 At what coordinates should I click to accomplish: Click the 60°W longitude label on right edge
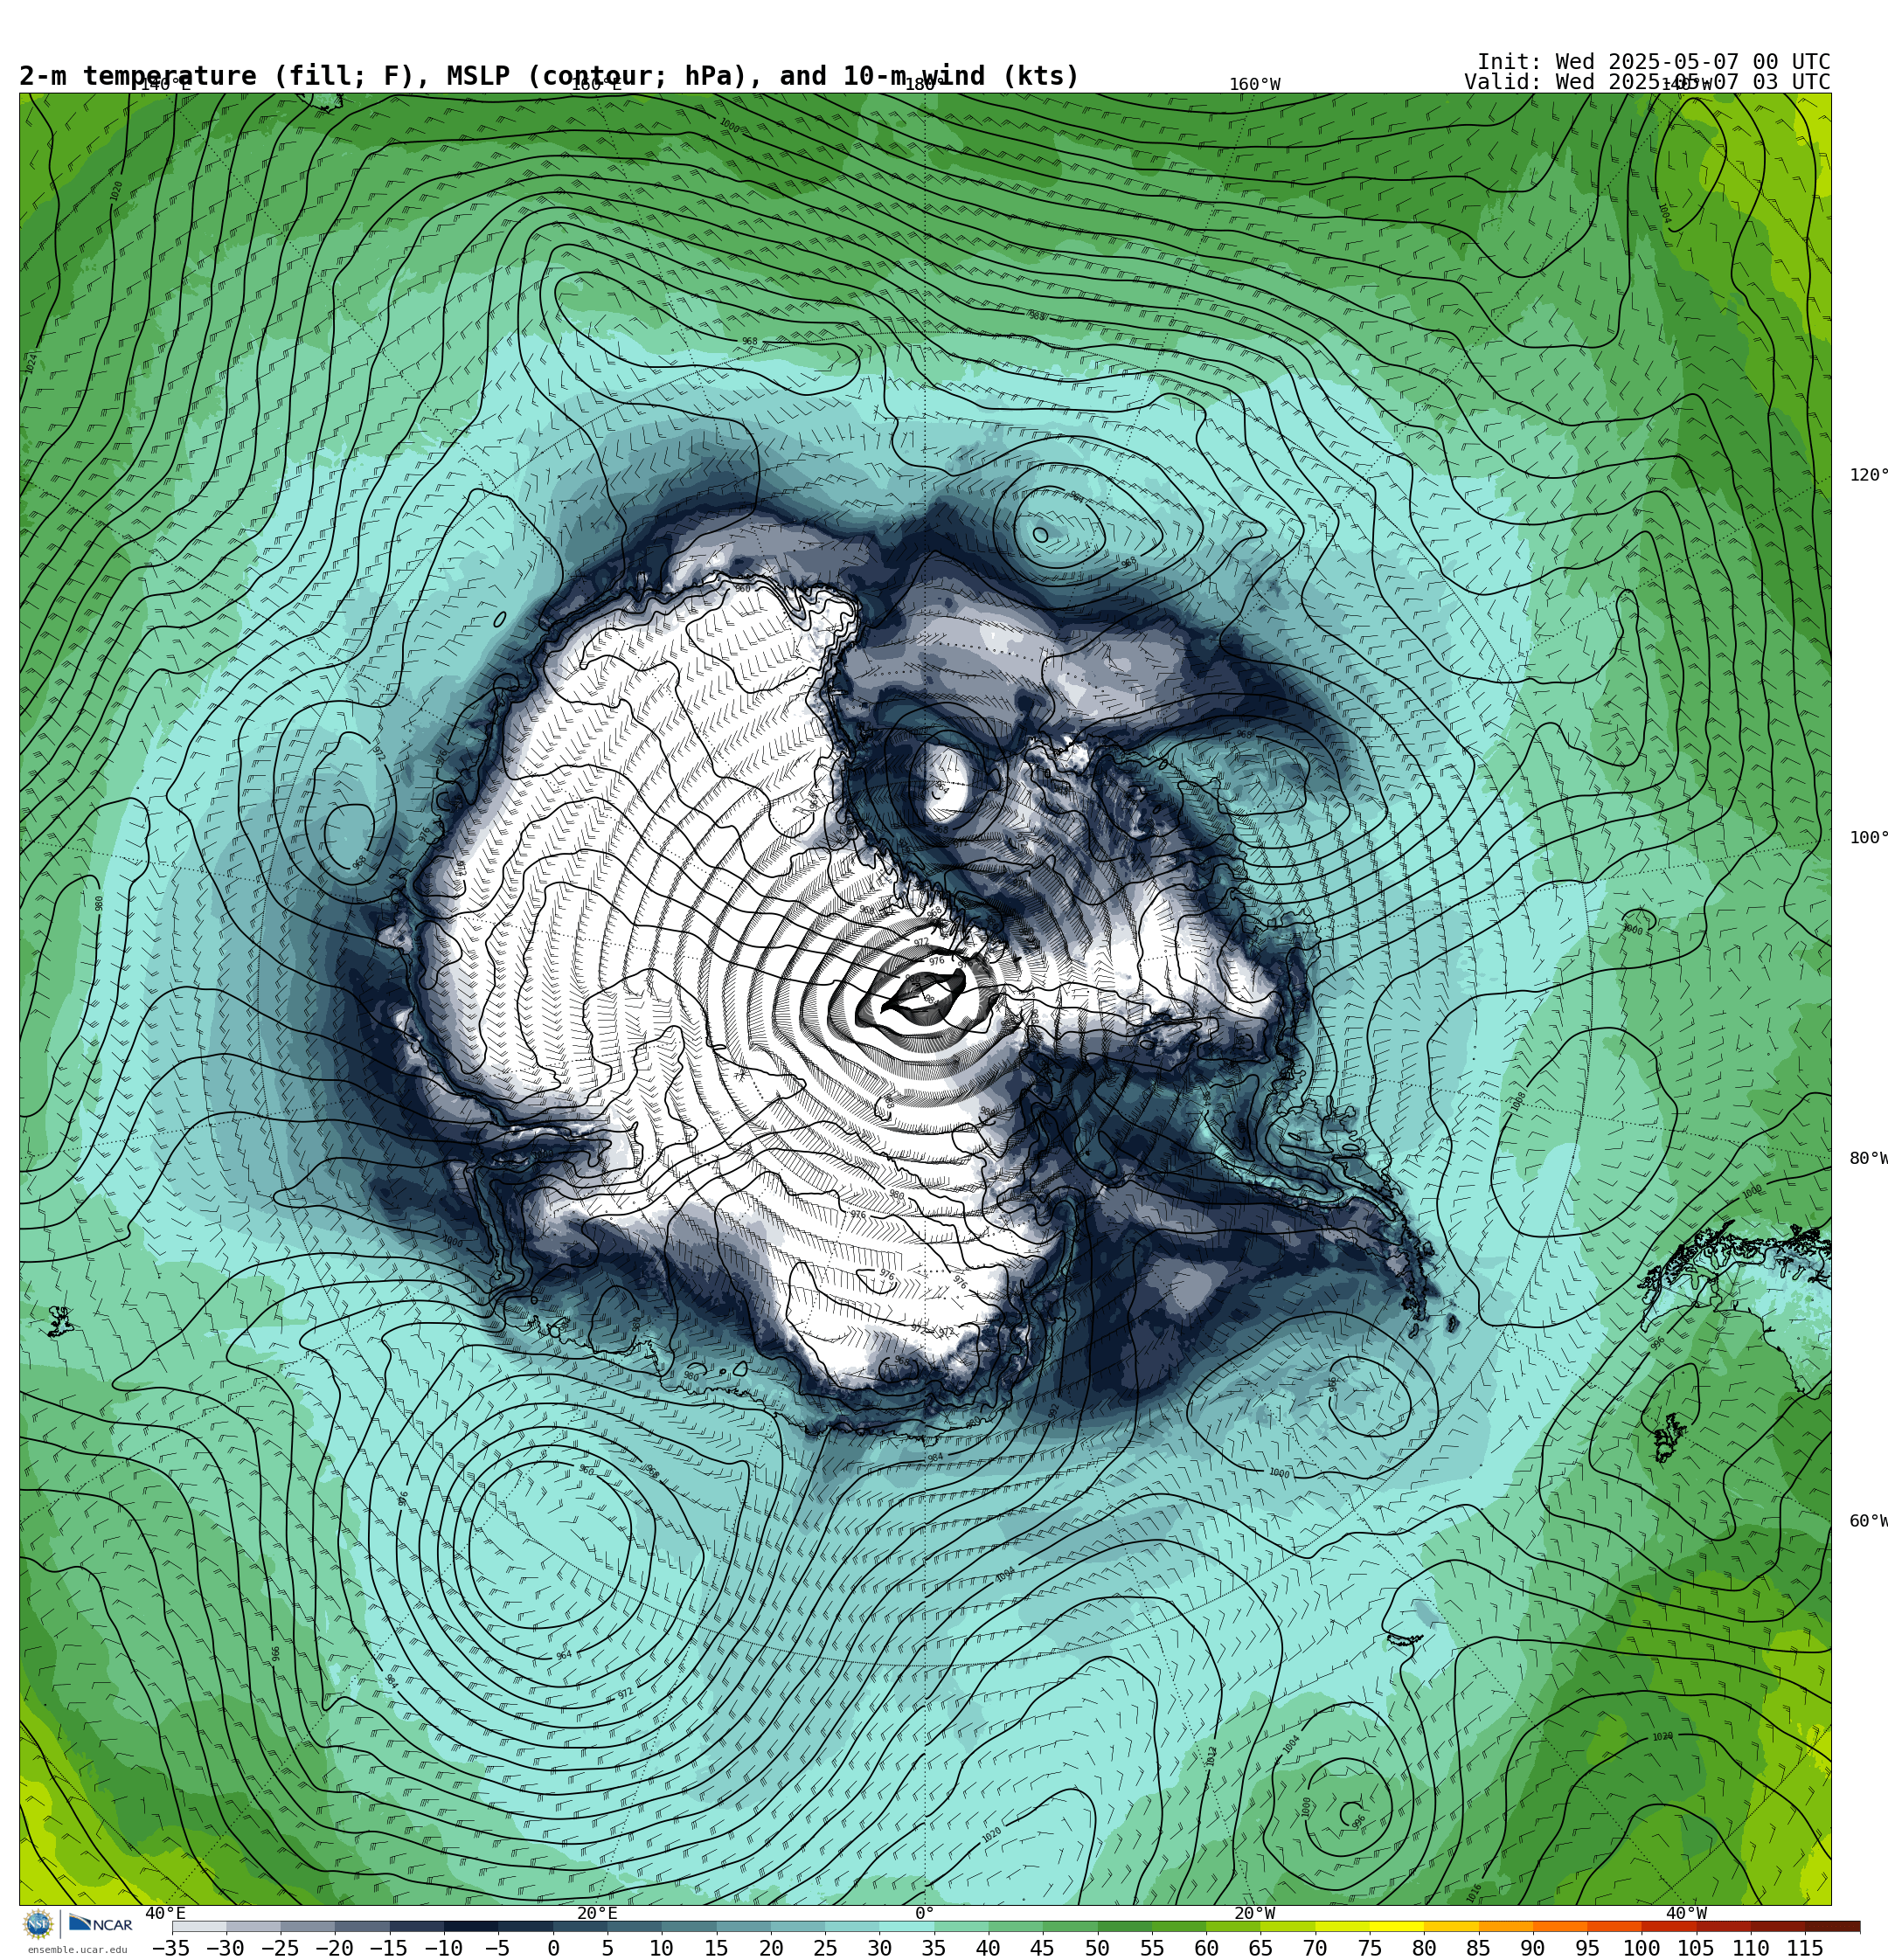(x=1868, y=1521)
